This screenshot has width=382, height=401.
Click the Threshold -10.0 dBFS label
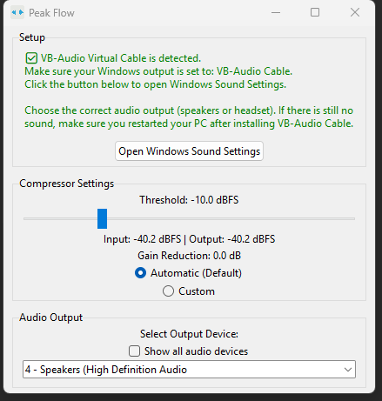pos(189,200)
